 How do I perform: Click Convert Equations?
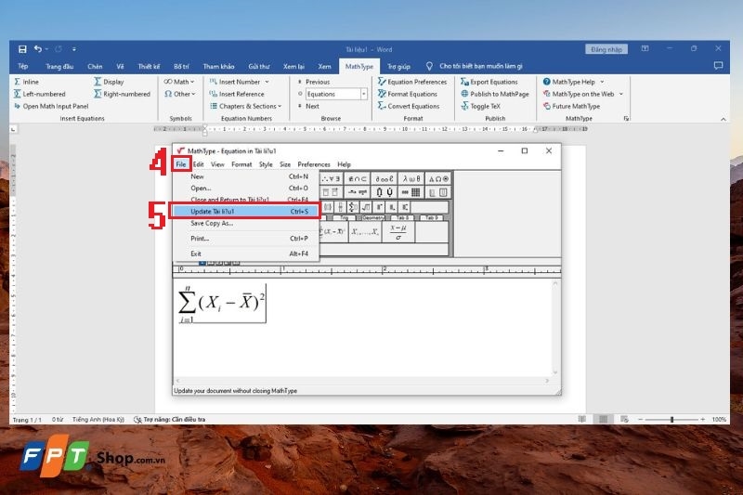(x=409, y=106)
